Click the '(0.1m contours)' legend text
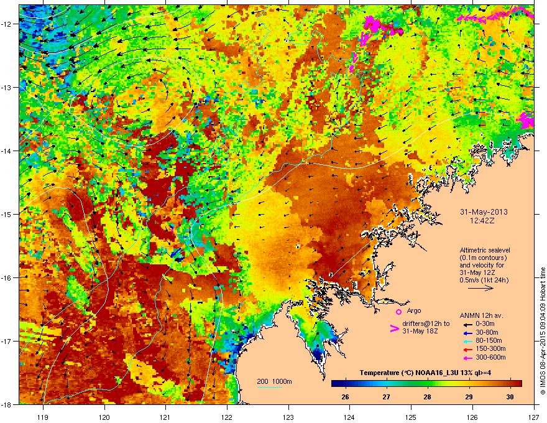The height and width of the screenshot is (423, 547). 483,258
